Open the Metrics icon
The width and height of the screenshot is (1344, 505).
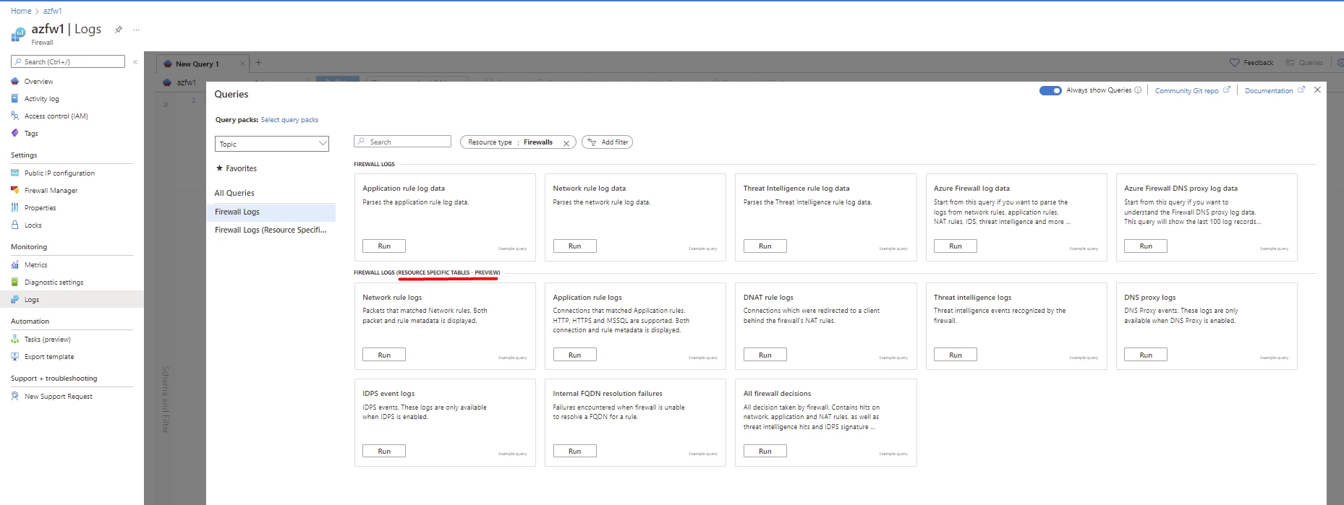[15, 265]
